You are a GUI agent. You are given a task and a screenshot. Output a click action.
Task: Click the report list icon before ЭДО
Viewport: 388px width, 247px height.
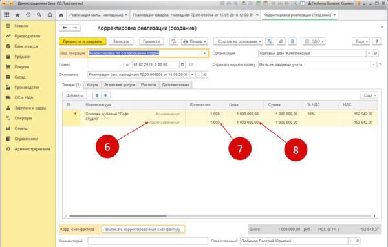(x=292, y=41)
